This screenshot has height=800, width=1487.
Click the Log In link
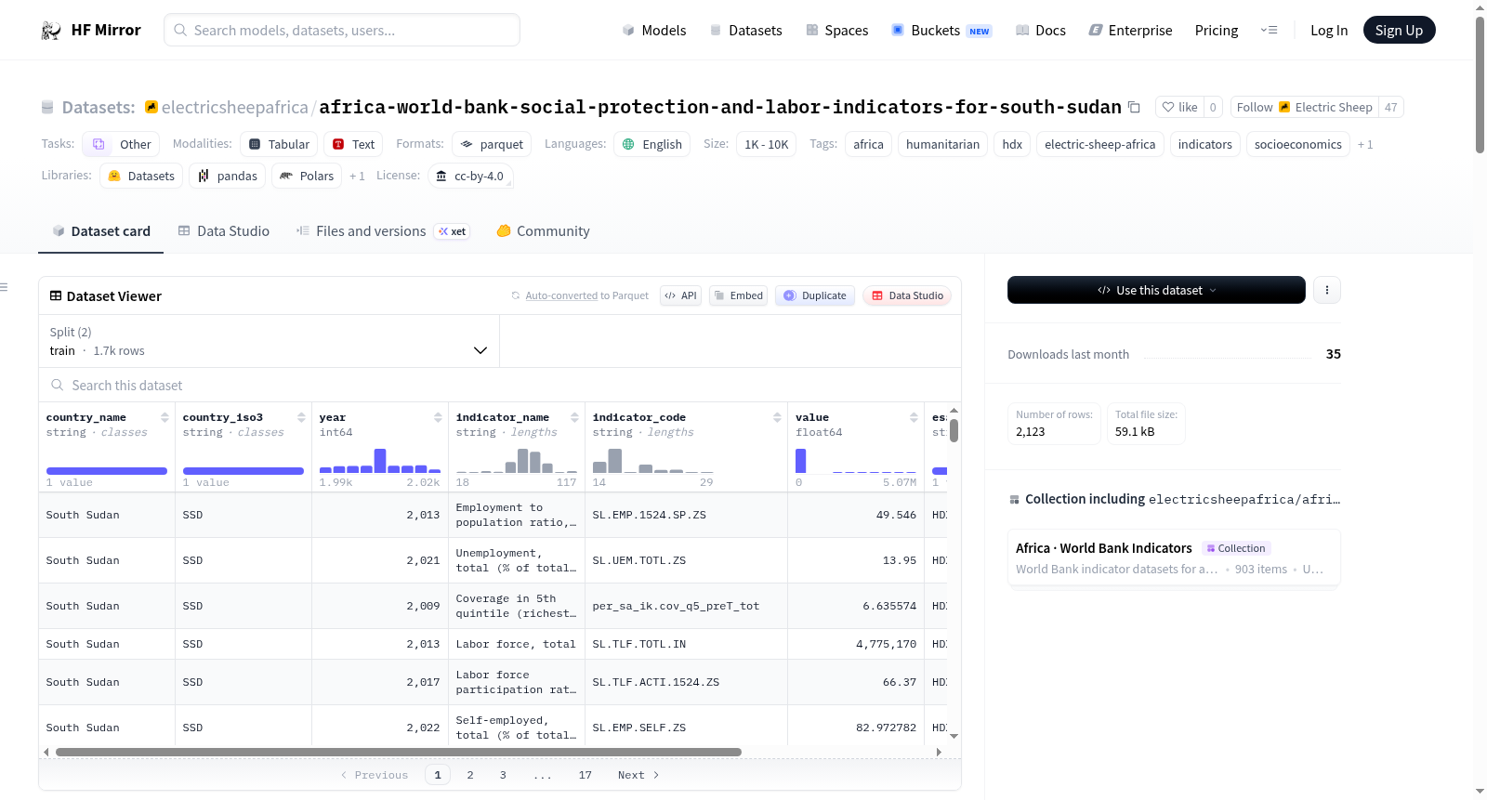[1329, 31]
